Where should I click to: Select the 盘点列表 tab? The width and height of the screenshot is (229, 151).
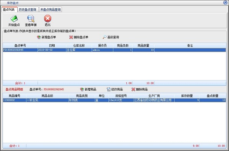9,10
